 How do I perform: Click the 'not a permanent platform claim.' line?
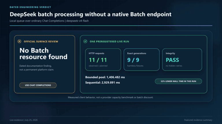coord(37,69)
